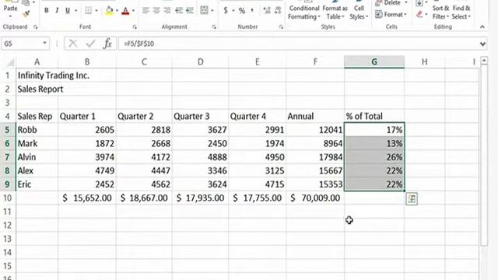The width and height of the screenshot is (498, 280).
Task: Open Format as Table menu
Action: [335, 12]
